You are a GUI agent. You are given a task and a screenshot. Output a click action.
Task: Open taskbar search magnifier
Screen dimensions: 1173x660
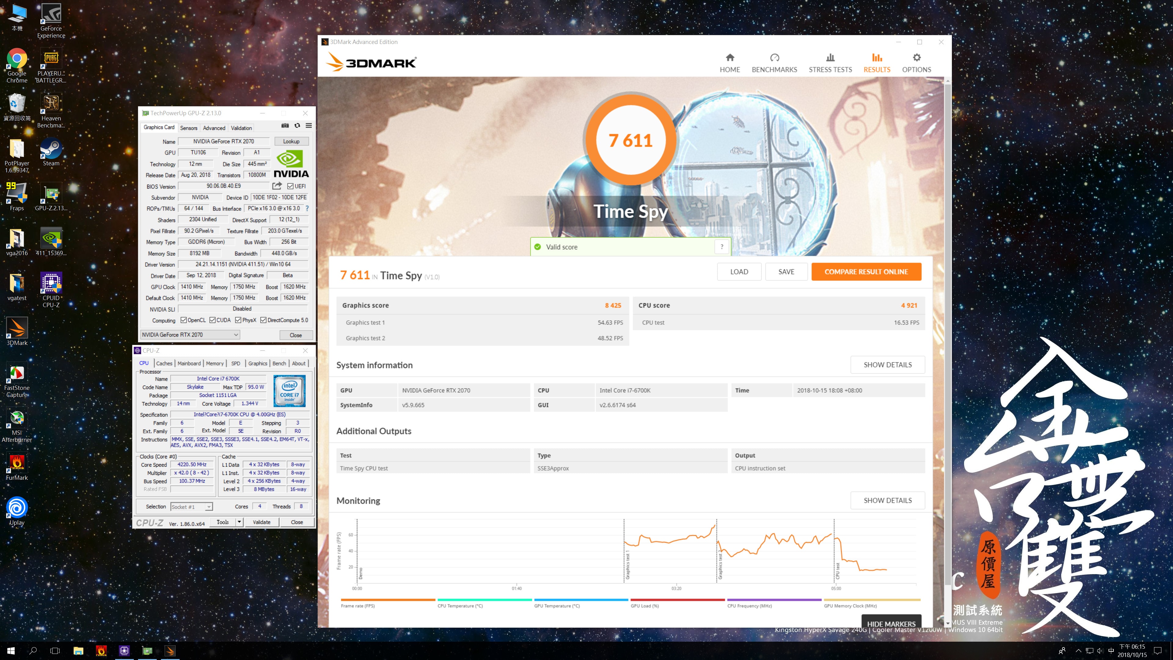(x=33, y=651)
